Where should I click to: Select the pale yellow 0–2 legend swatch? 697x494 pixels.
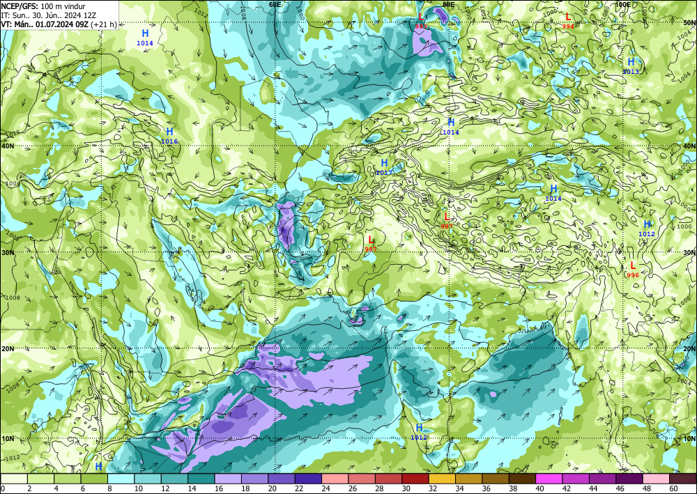[14, 479]
